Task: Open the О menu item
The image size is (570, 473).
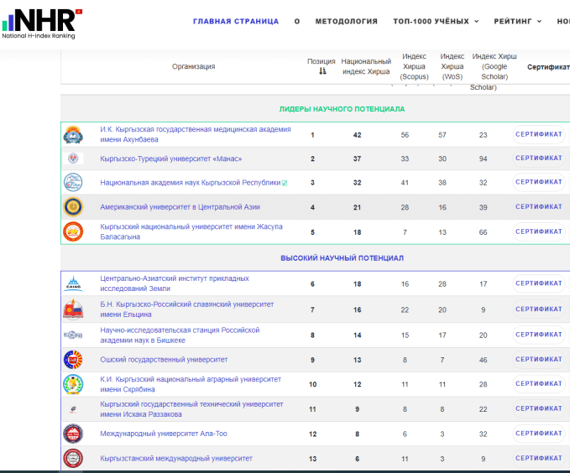Action: coord(297,22)
